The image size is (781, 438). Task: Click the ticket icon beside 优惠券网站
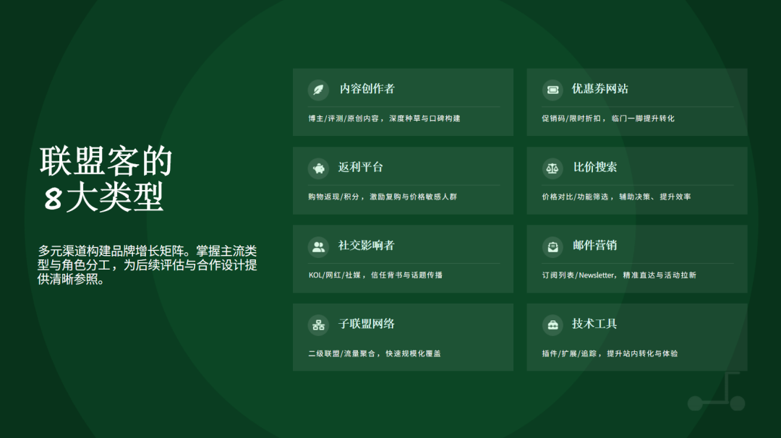[552, 90]
